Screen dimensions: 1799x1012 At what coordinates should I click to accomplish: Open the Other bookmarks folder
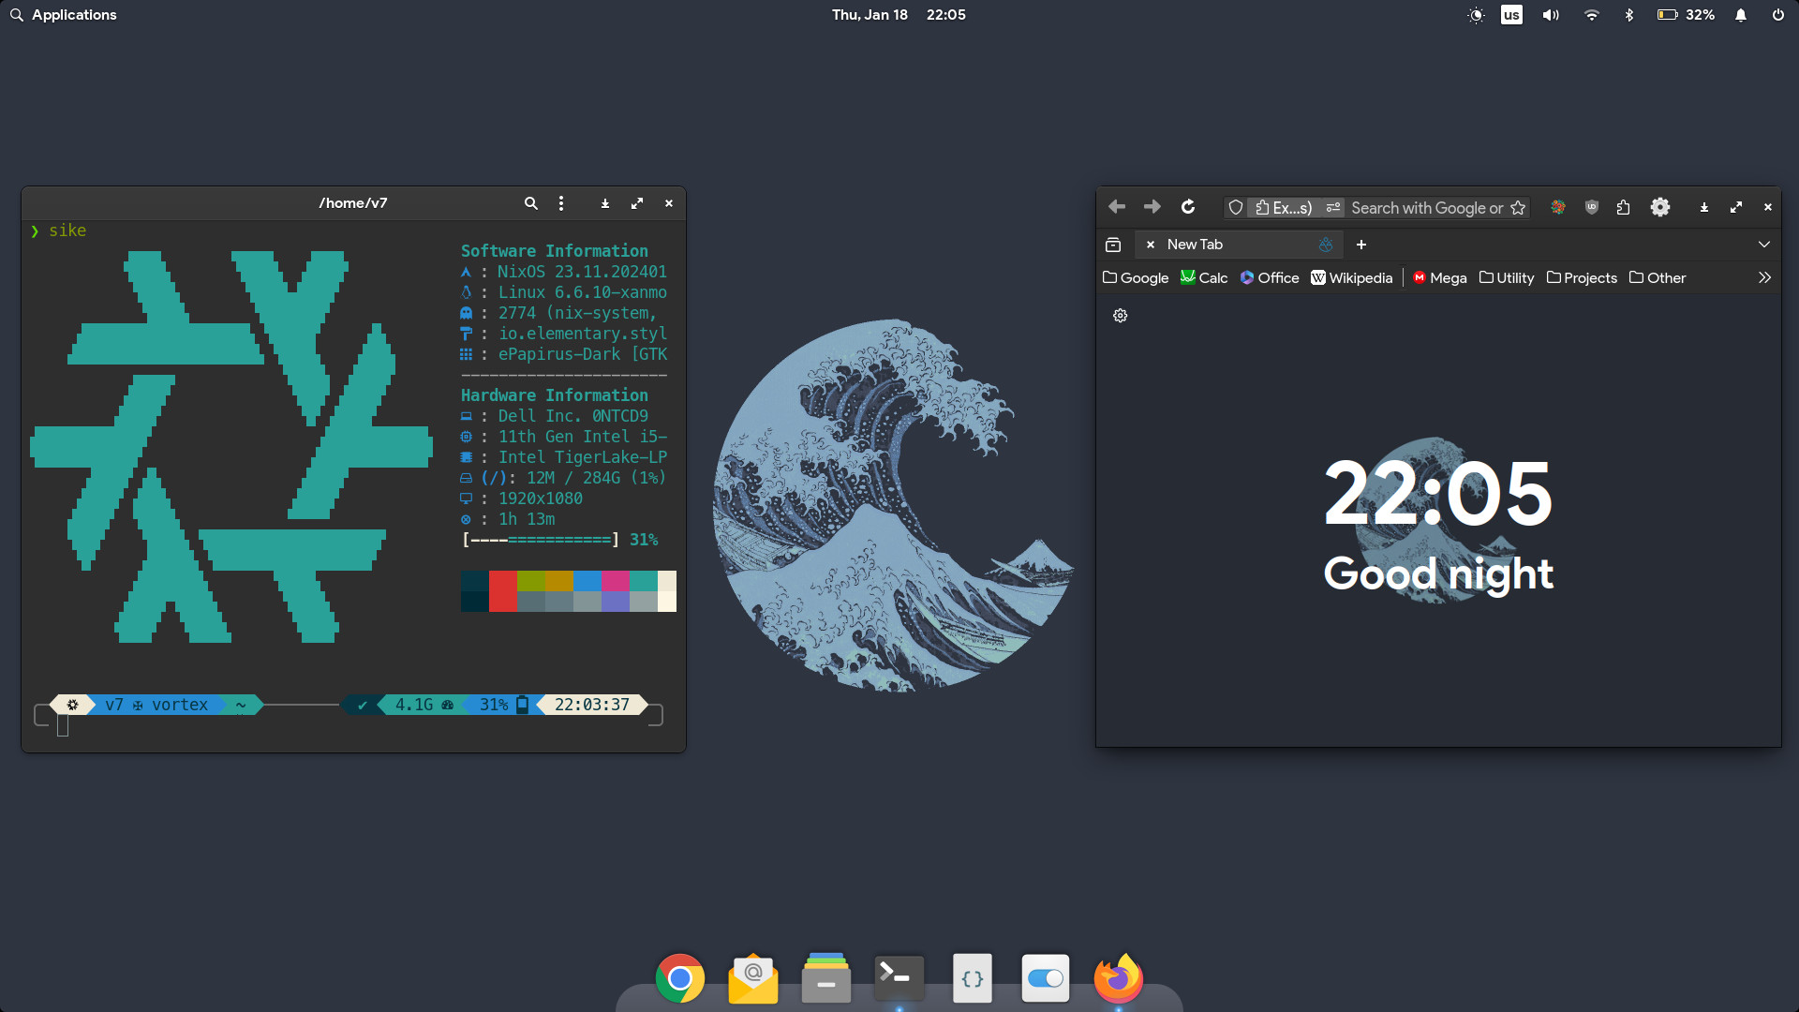click(x=1658, y=278)
